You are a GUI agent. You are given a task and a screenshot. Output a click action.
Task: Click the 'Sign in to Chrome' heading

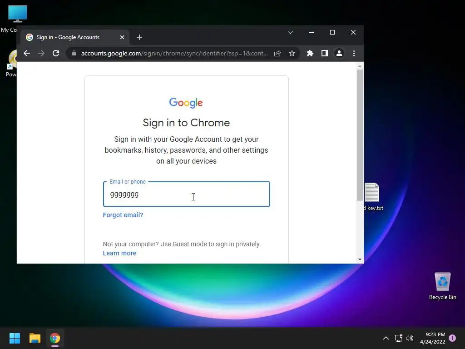pyautogui.click(x=186, y=123)
